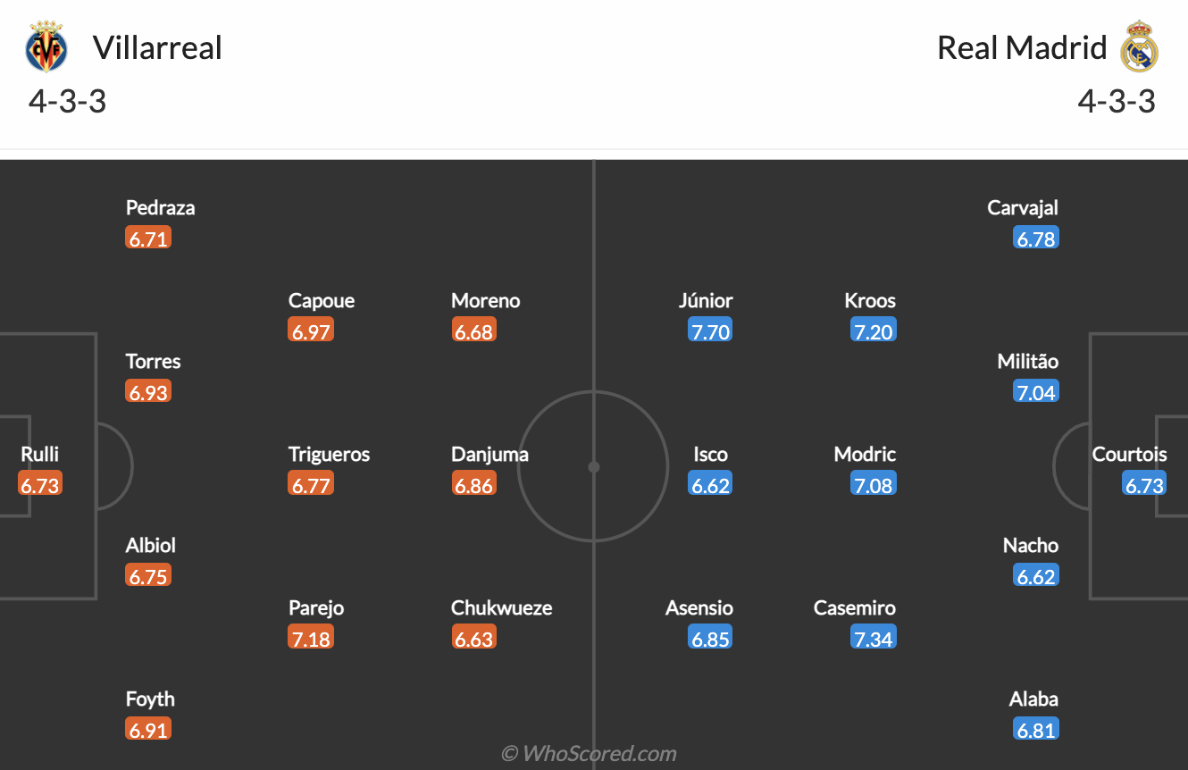Viewport: 1188px width, 770px height.
Task: Open Pedraza's player profile
Action: pos(160,207)
